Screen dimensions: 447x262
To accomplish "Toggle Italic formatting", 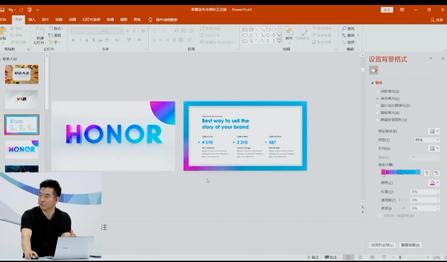I will click(80, 40).
